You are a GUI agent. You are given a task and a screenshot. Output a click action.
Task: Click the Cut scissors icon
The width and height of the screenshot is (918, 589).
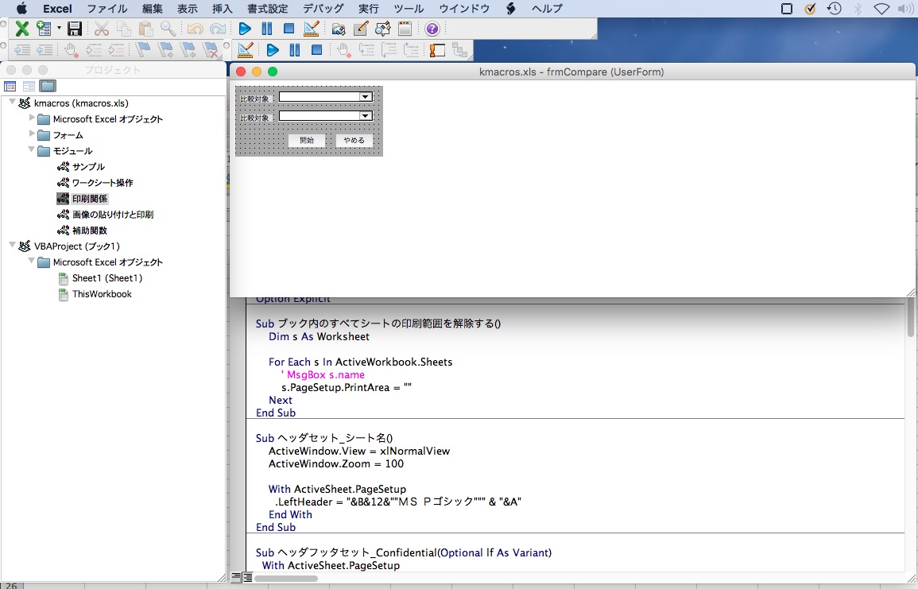point(101,29)
